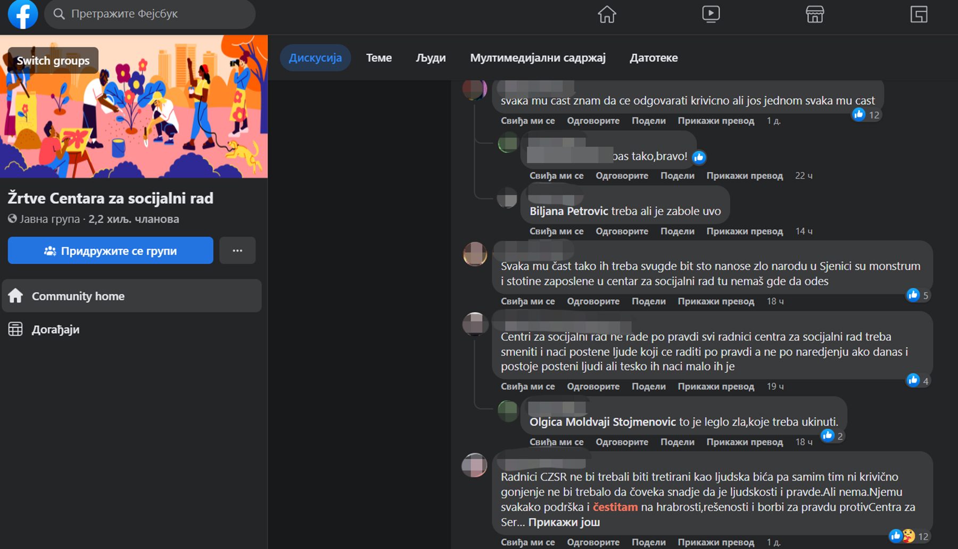Image resolution: width=958 pixels, height=549 pixels.
Task: Click the Gaming icon in top bar
Action: (x=918, y=14)
